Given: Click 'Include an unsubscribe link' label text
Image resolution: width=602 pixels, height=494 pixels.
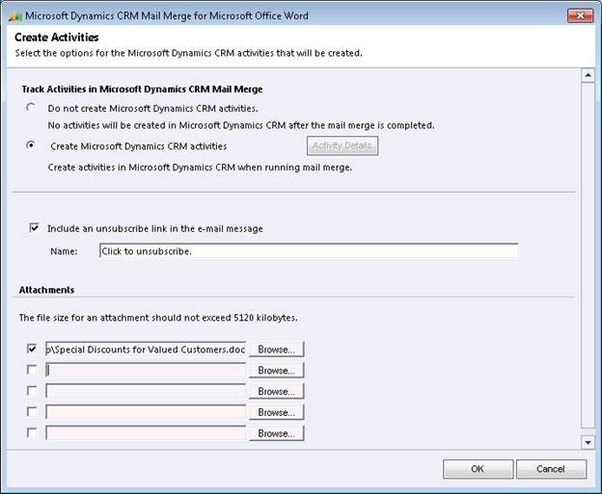Looking at the screenshot, I should (x=155, y=228).
